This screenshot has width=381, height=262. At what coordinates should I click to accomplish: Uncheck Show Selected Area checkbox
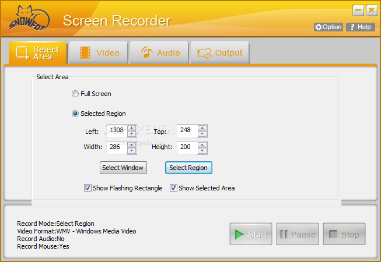[x=173, y=188]
